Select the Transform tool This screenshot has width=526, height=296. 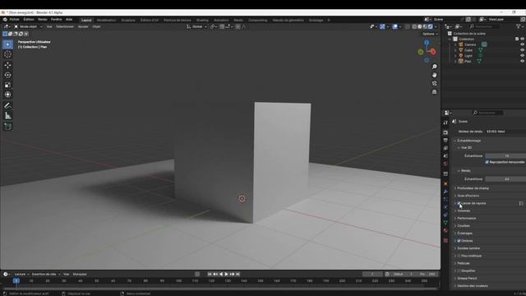(x=7, y=95)
